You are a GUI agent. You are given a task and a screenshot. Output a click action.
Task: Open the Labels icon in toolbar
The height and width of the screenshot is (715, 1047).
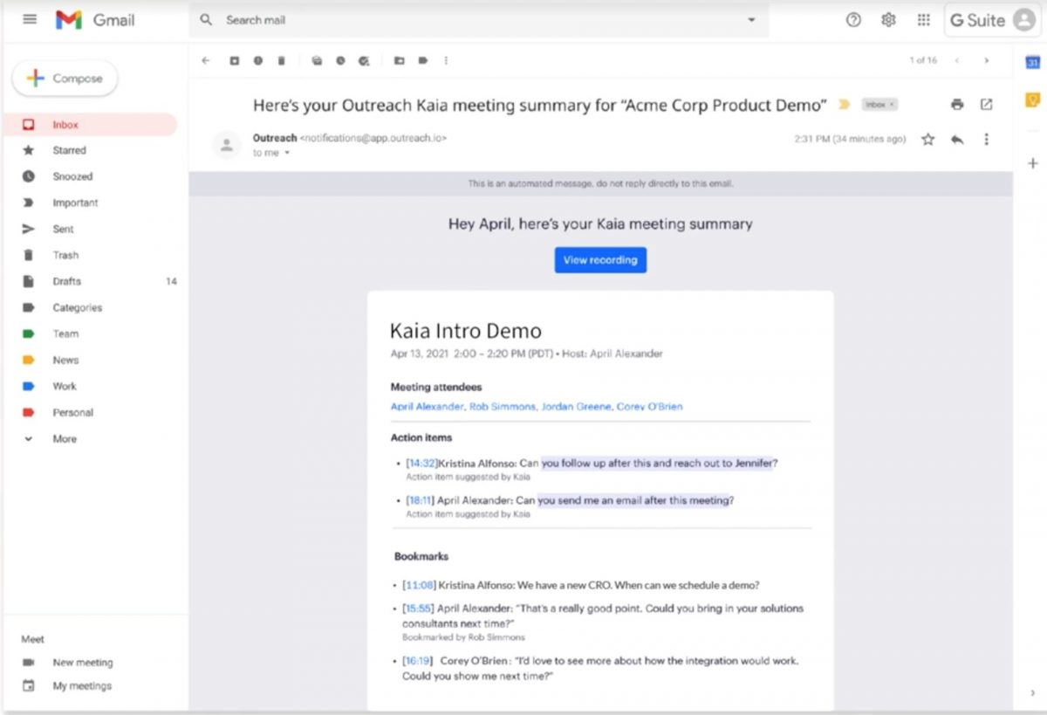tap(422, 60)
